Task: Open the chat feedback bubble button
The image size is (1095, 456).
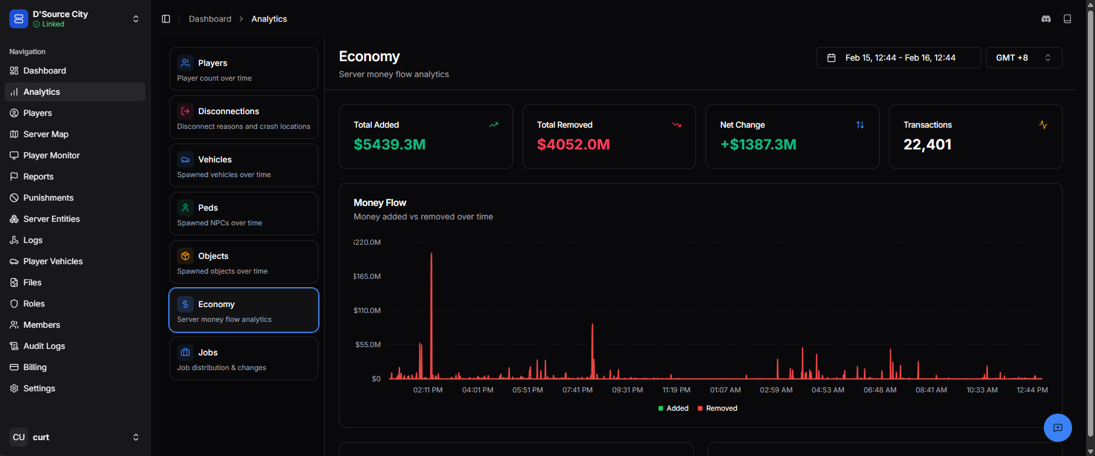Action: point(1058,428)
